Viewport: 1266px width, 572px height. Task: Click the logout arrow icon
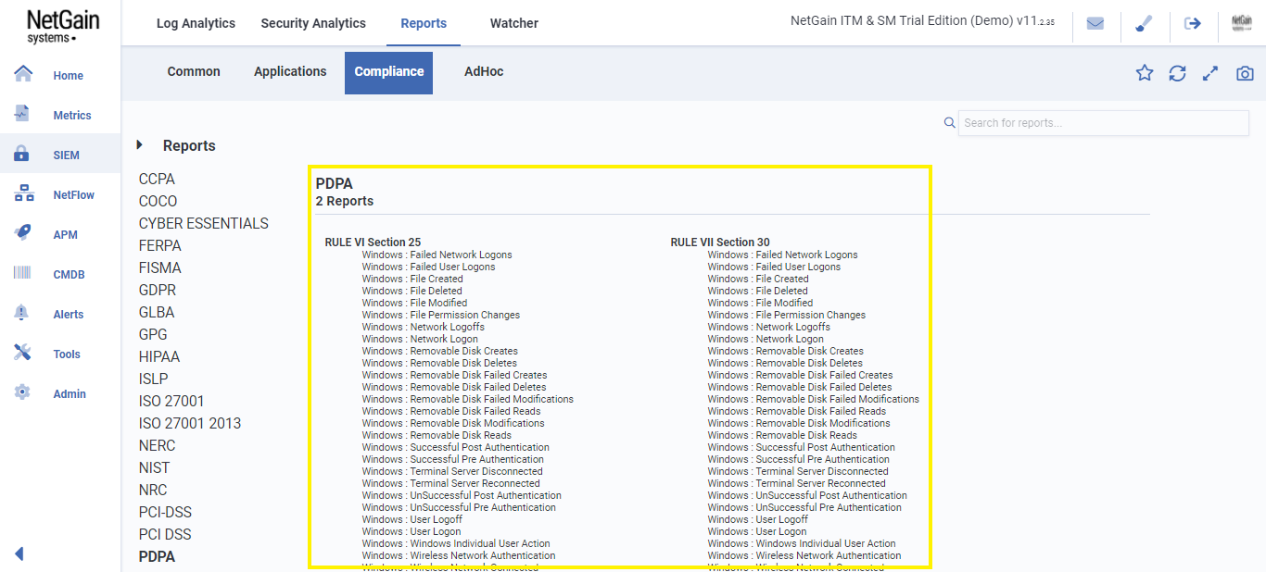tap(1193, 23)
